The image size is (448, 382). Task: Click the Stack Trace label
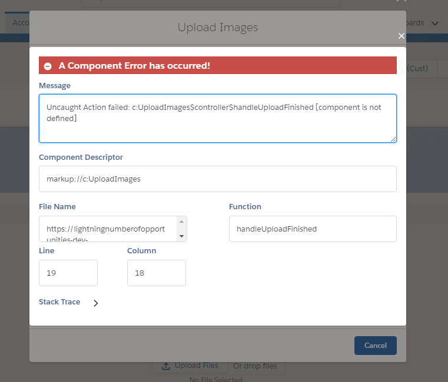point(59,301)
